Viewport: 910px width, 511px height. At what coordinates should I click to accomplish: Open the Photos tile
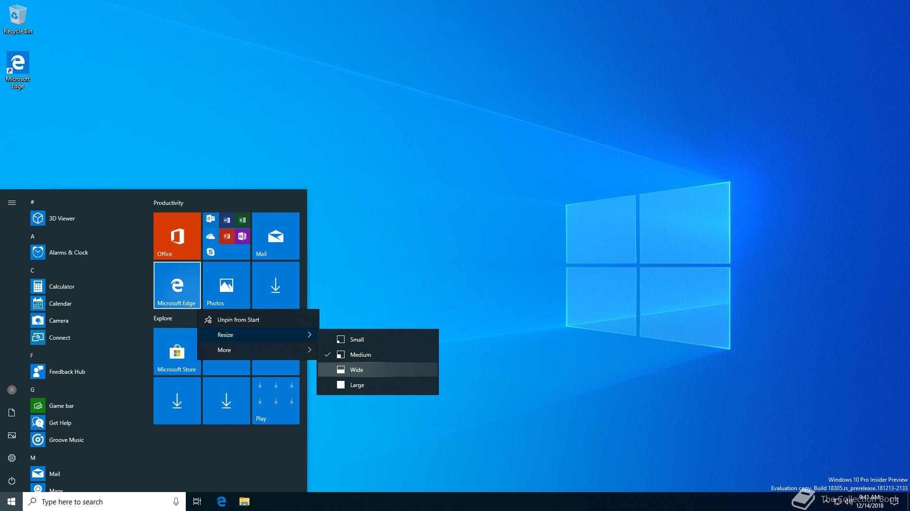pos(226,285)
